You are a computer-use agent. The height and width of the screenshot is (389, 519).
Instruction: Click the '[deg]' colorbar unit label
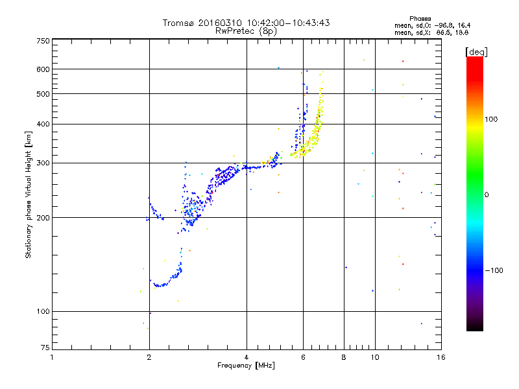[476, 52]
